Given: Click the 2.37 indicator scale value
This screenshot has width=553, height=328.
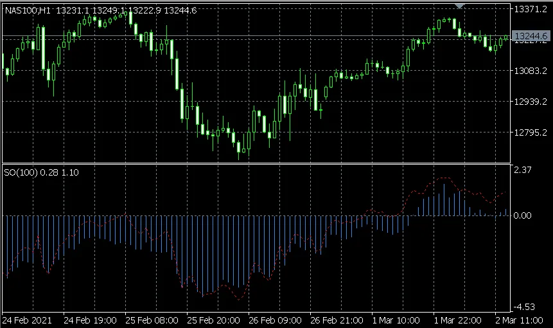Looking at the screenshot, I should 522,170.
